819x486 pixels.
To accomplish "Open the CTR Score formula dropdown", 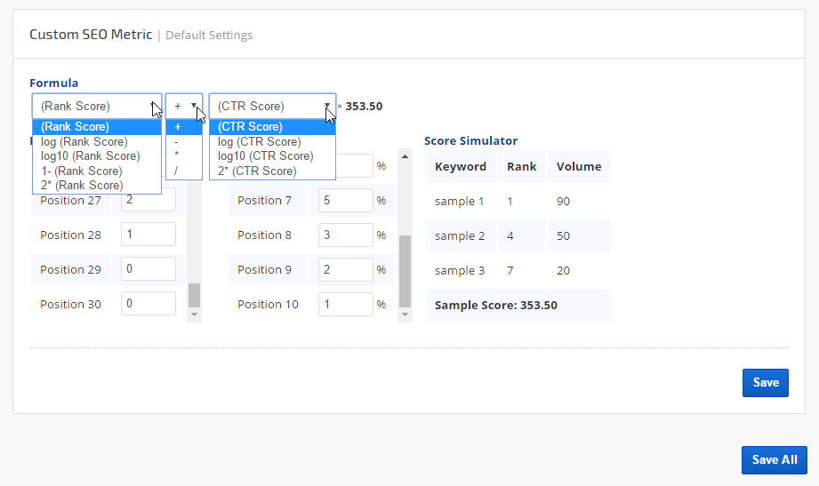I will tap(272, 106).
